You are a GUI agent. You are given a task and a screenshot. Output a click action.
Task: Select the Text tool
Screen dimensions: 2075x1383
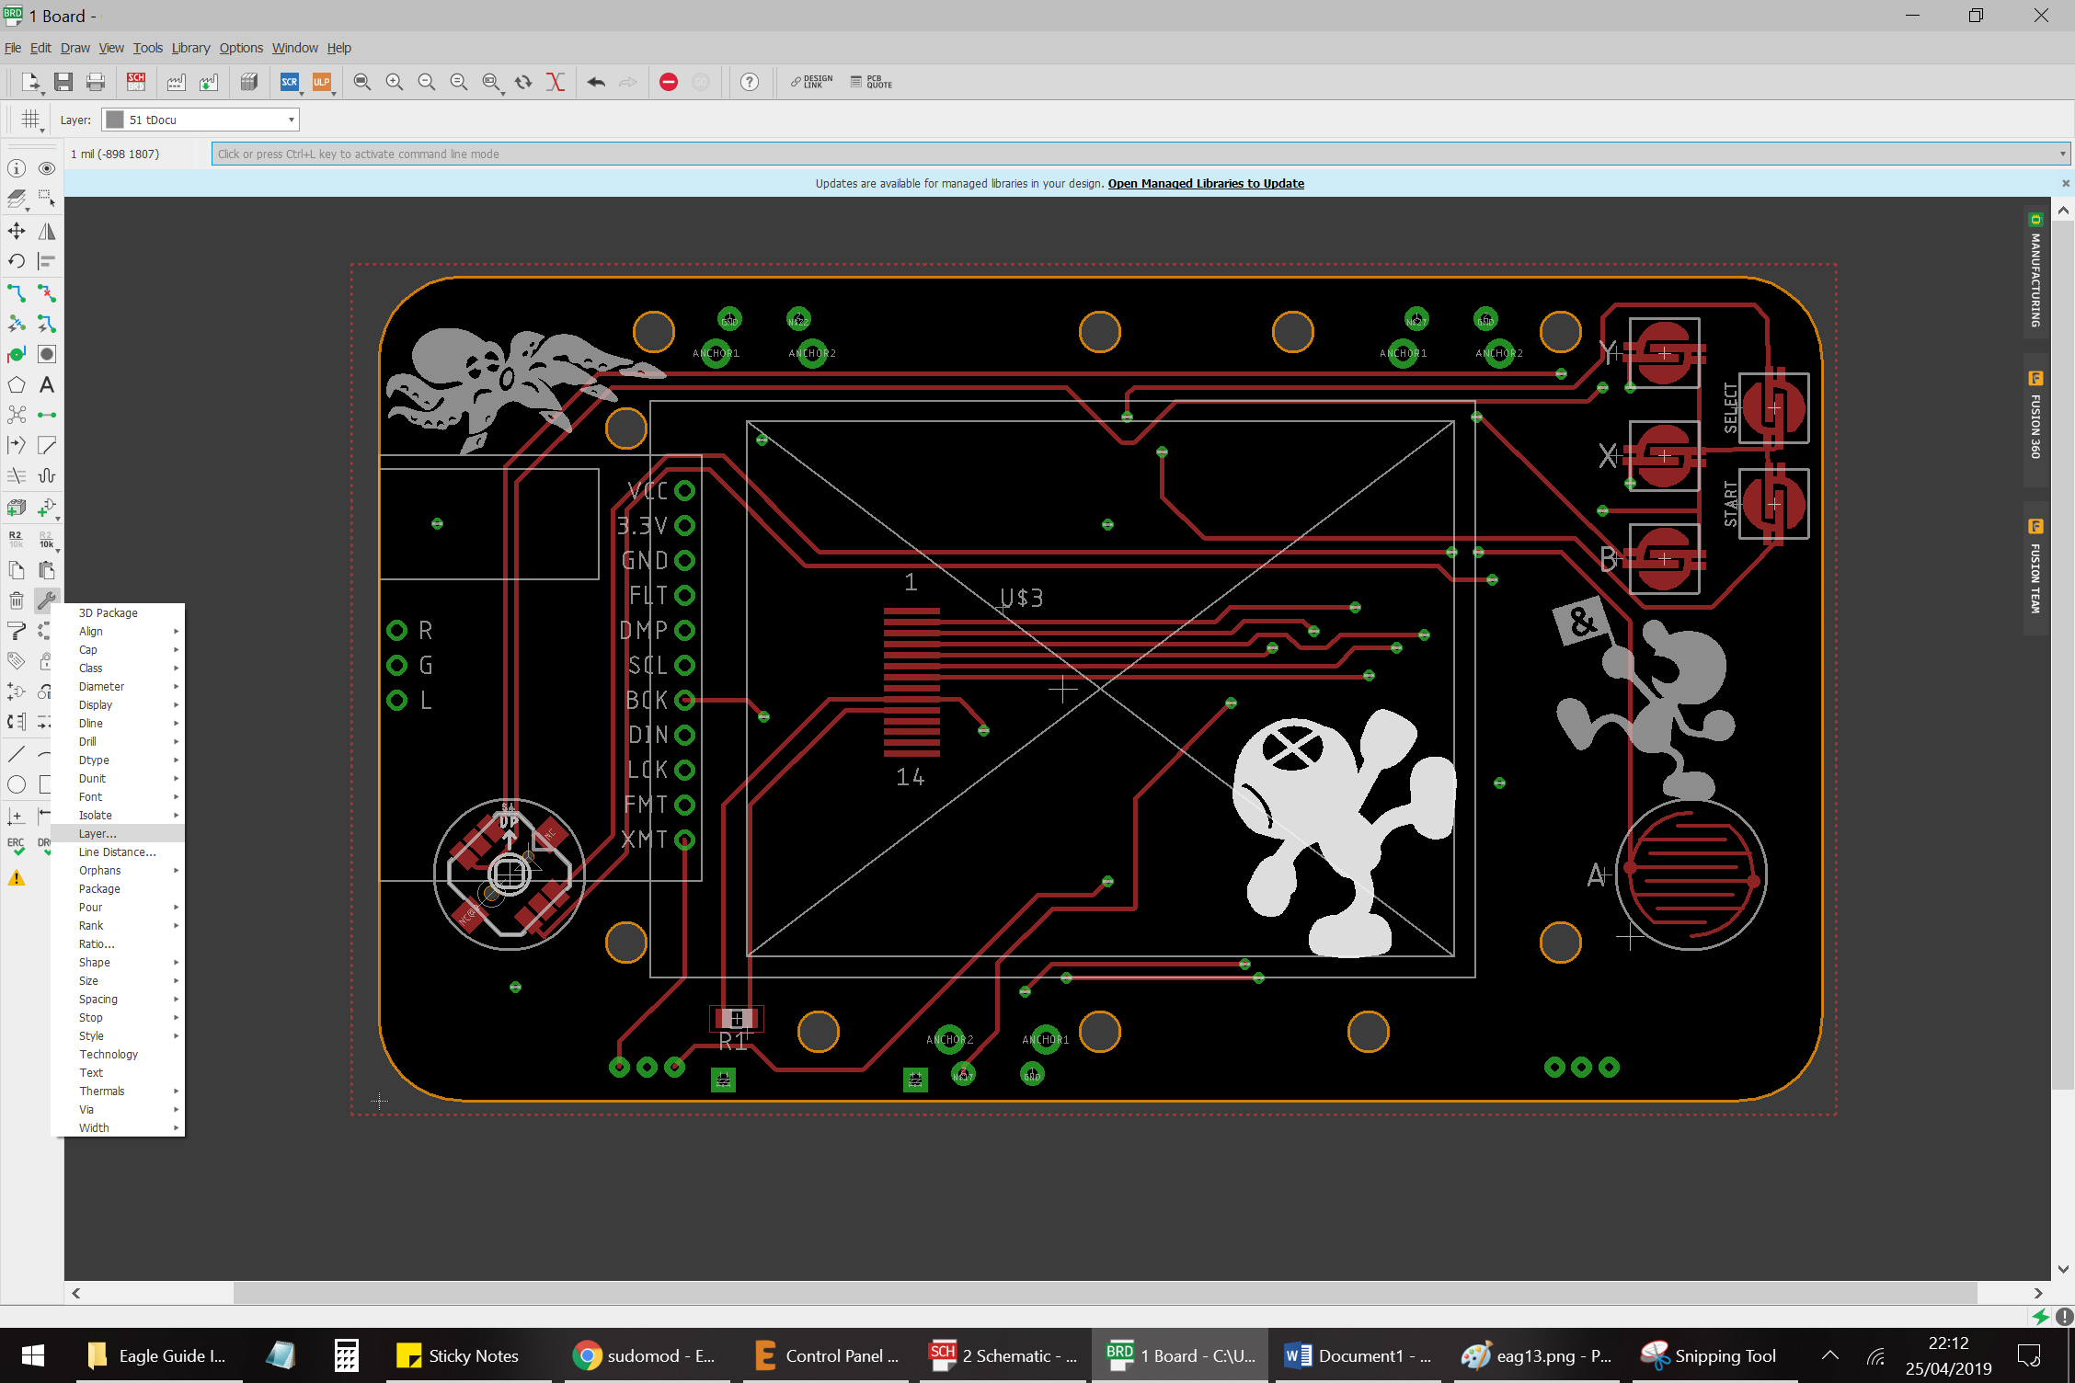47,384
